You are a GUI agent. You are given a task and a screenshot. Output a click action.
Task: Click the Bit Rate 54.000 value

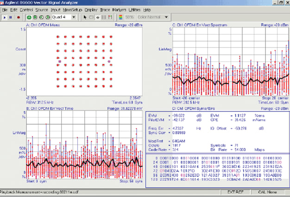pos(240,149)
